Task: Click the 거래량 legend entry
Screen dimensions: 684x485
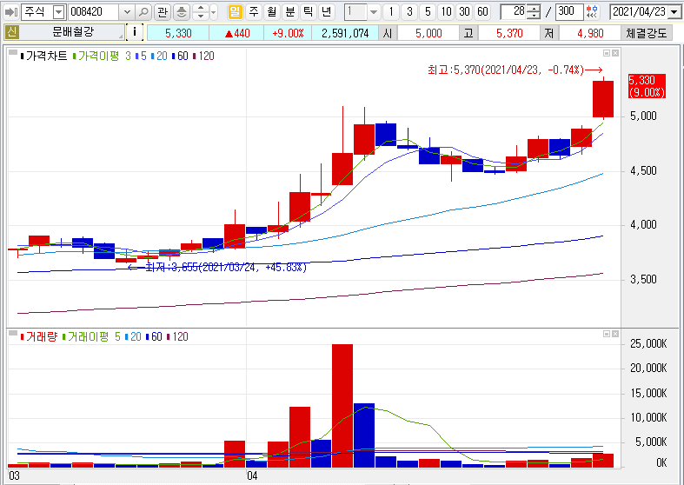Action: 39,336
